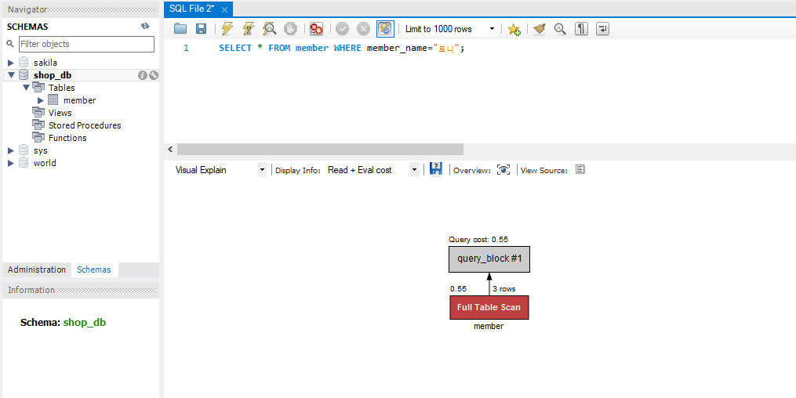
Task: Toggle continue-on-error red stop icon
Action: [x=316, y=29]
